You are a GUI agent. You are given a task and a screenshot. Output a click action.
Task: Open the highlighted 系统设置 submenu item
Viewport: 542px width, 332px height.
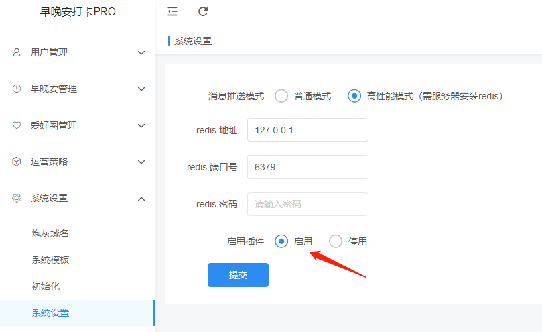point(77,313)
